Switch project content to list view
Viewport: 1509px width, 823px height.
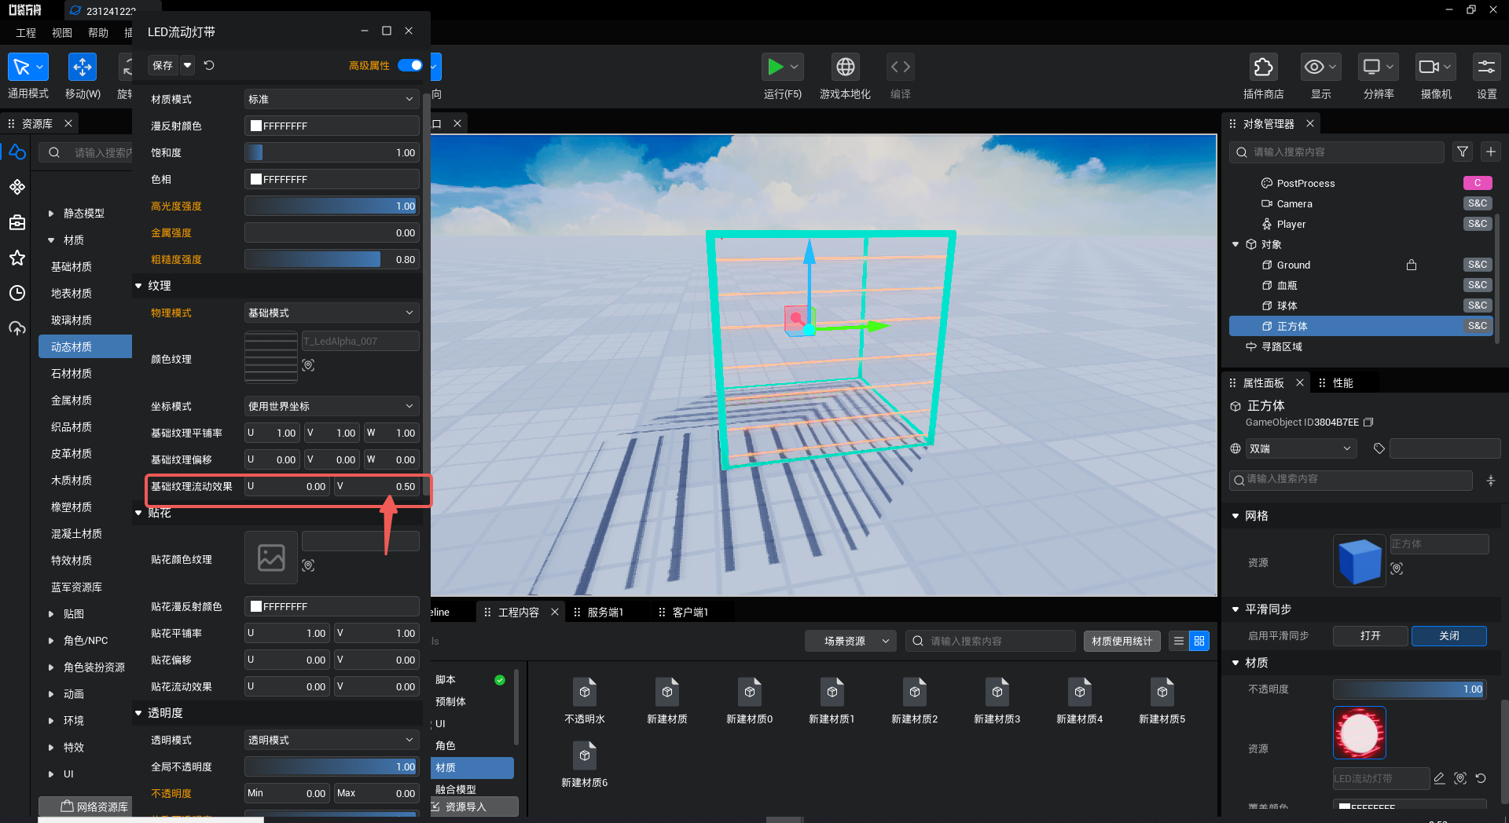point(1179,641)
